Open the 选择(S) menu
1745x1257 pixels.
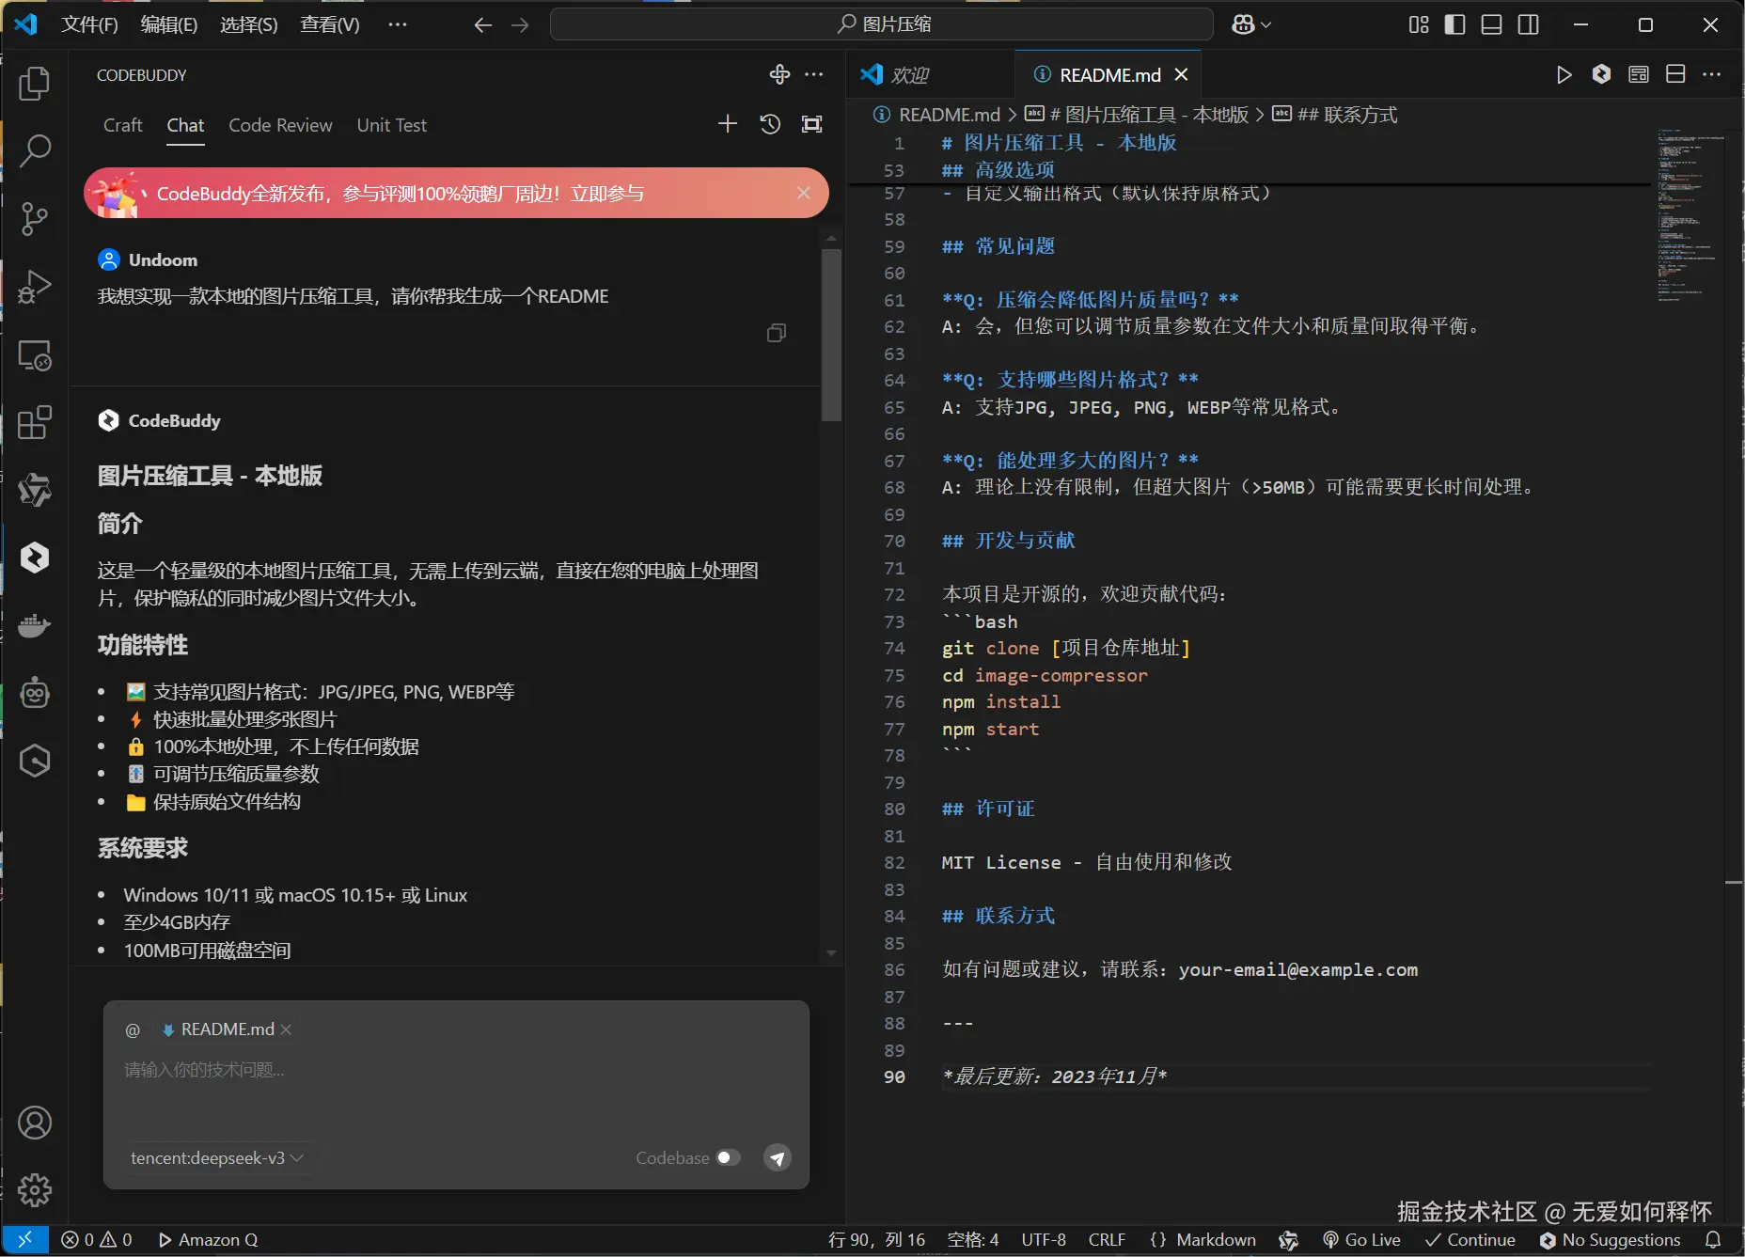[249, 25]
